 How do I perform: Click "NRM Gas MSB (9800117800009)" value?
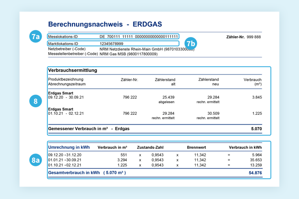[129, 54]
